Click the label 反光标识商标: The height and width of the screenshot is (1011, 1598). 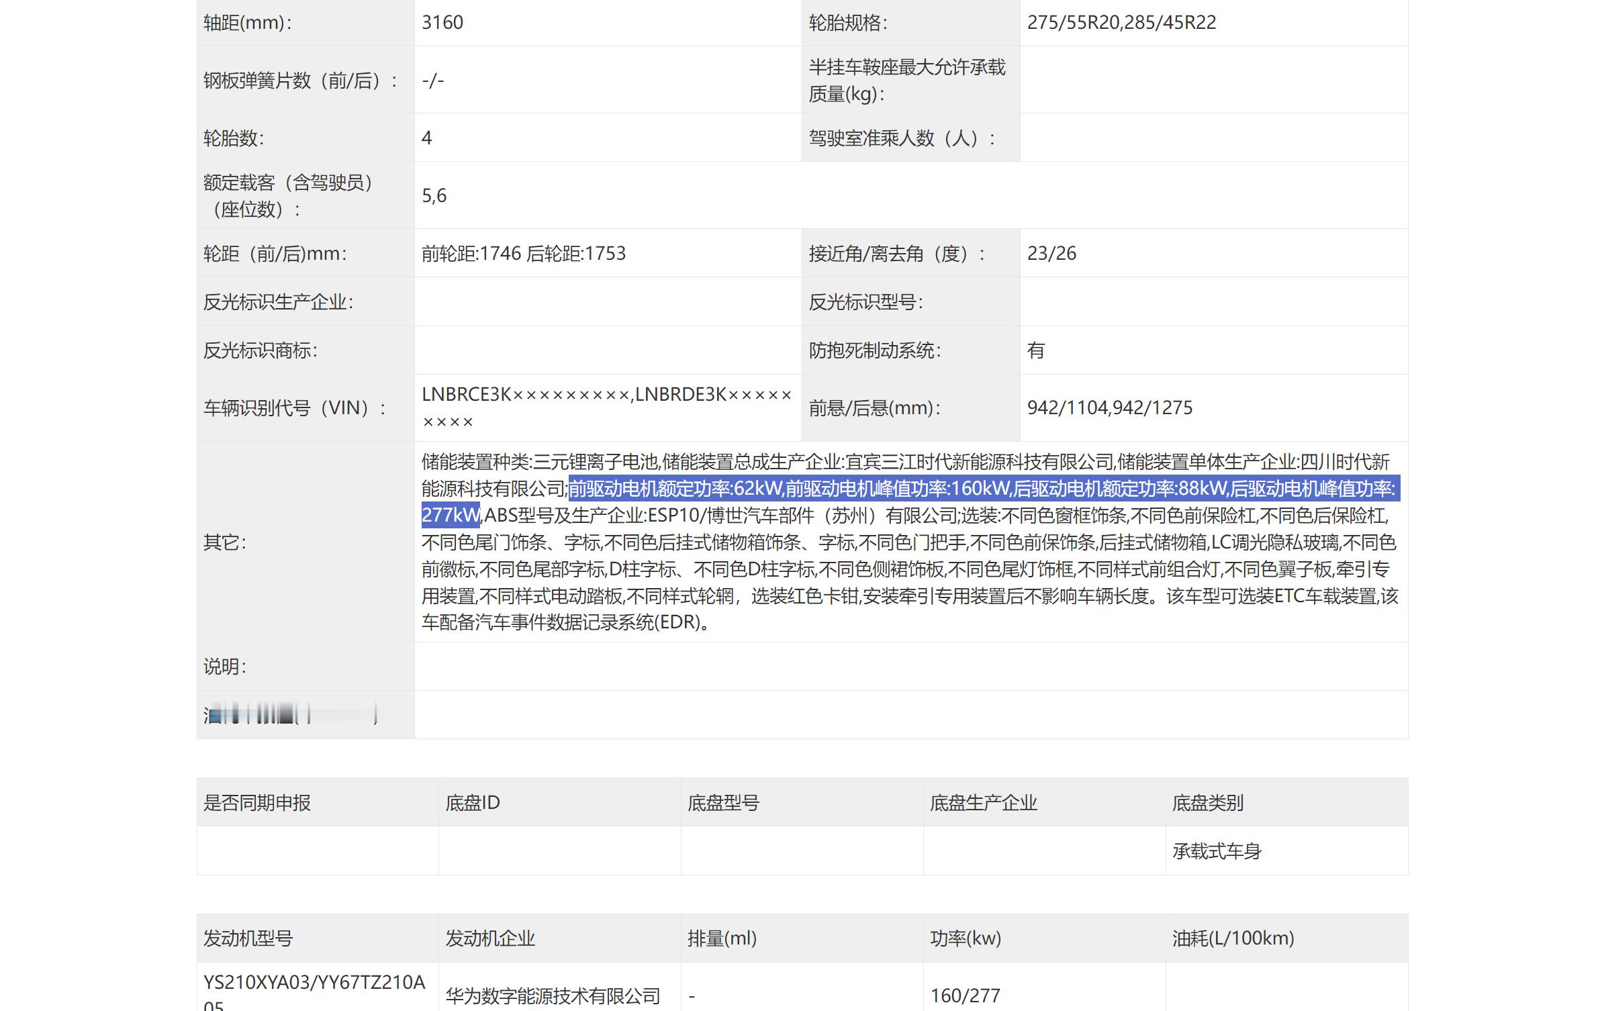click(x=261, y=350)
